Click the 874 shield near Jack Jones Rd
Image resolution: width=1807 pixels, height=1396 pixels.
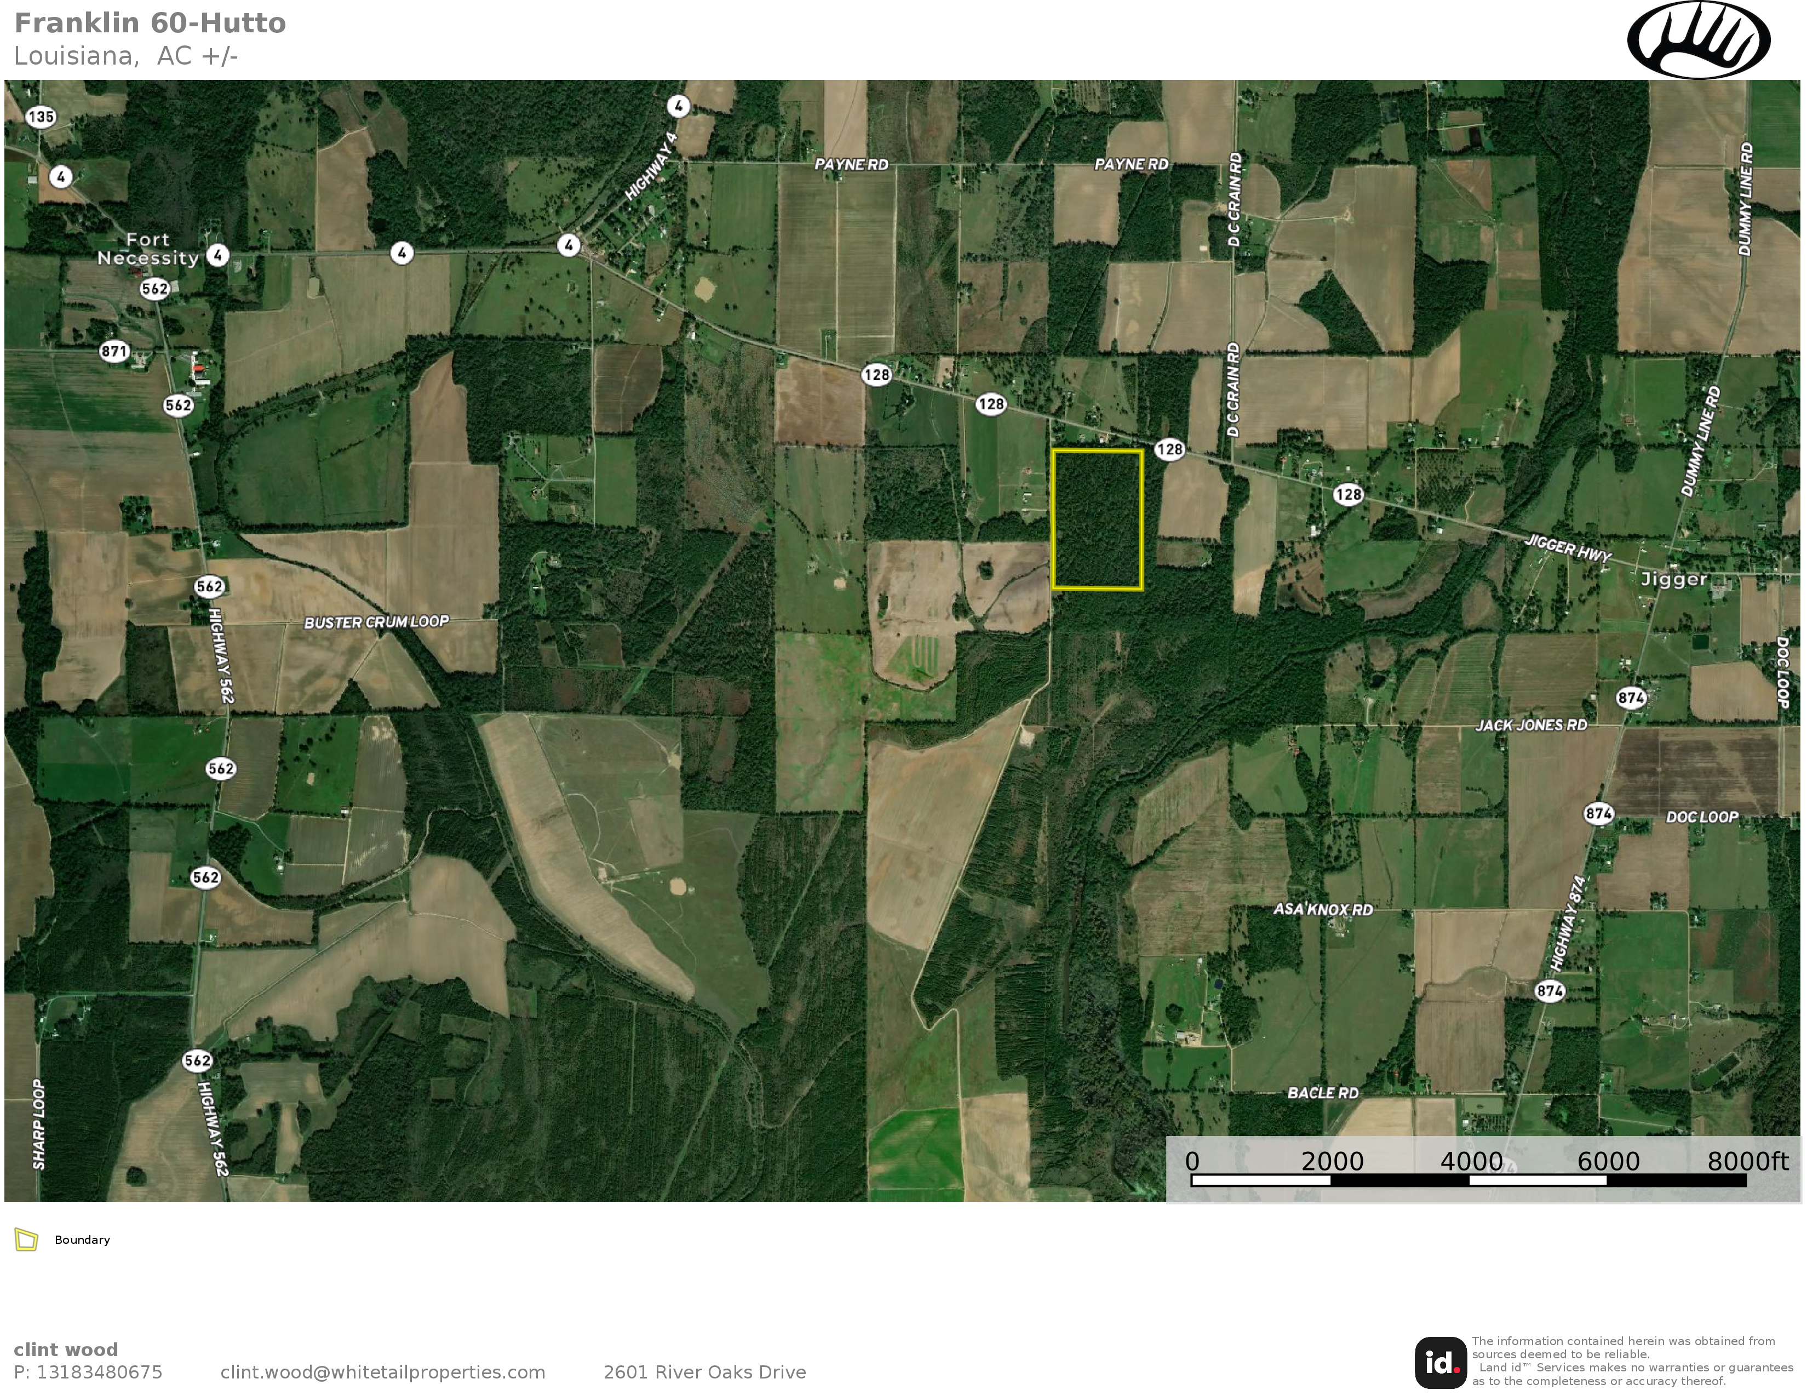pos(1630,697)
